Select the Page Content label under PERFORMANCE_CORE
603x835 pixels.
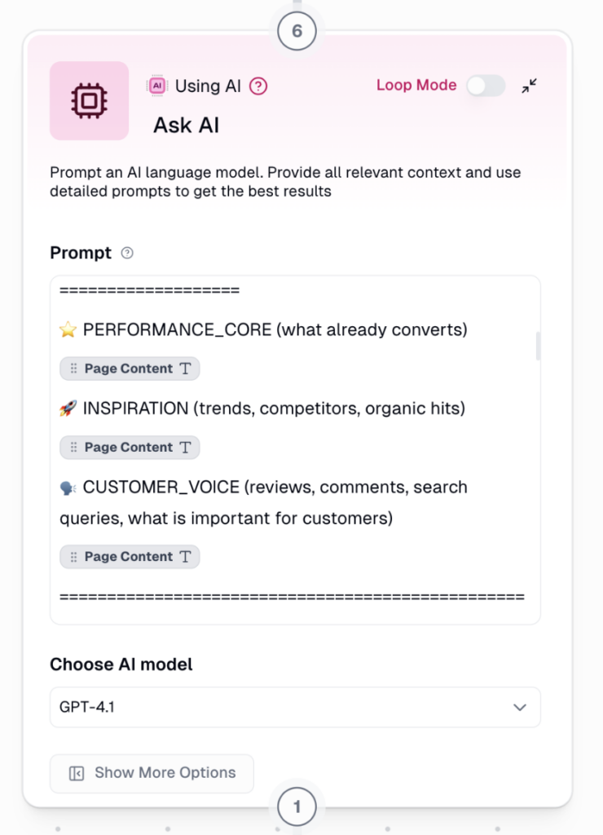coord(128,369)
